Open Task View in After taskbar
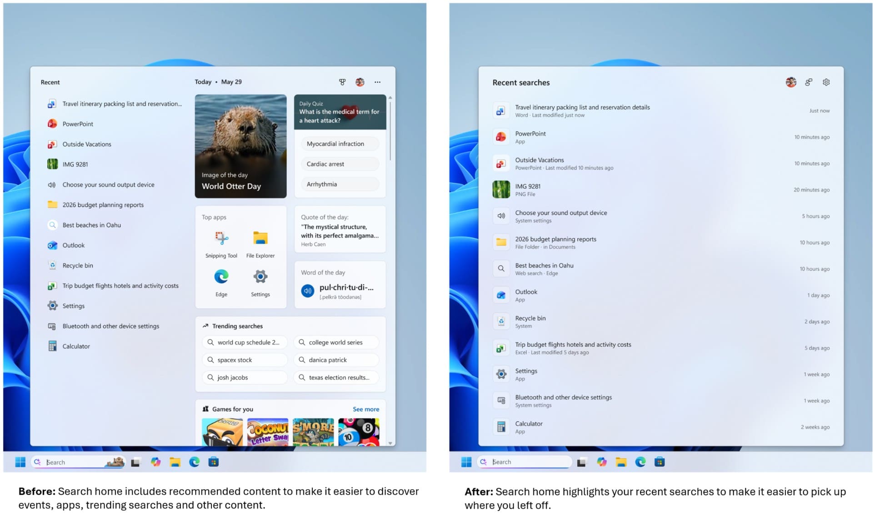Screen dimensions: 875x516 click(582, 462)
